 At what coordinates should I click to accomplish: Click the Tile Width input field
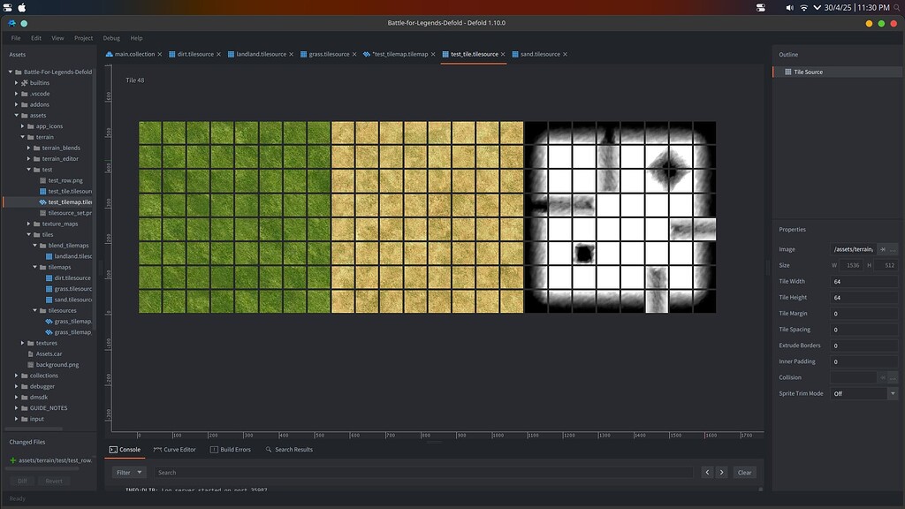(x=862, y=281)
